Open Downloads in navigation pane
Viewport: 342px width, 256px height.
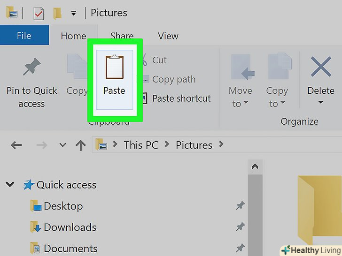coord(70,227)
